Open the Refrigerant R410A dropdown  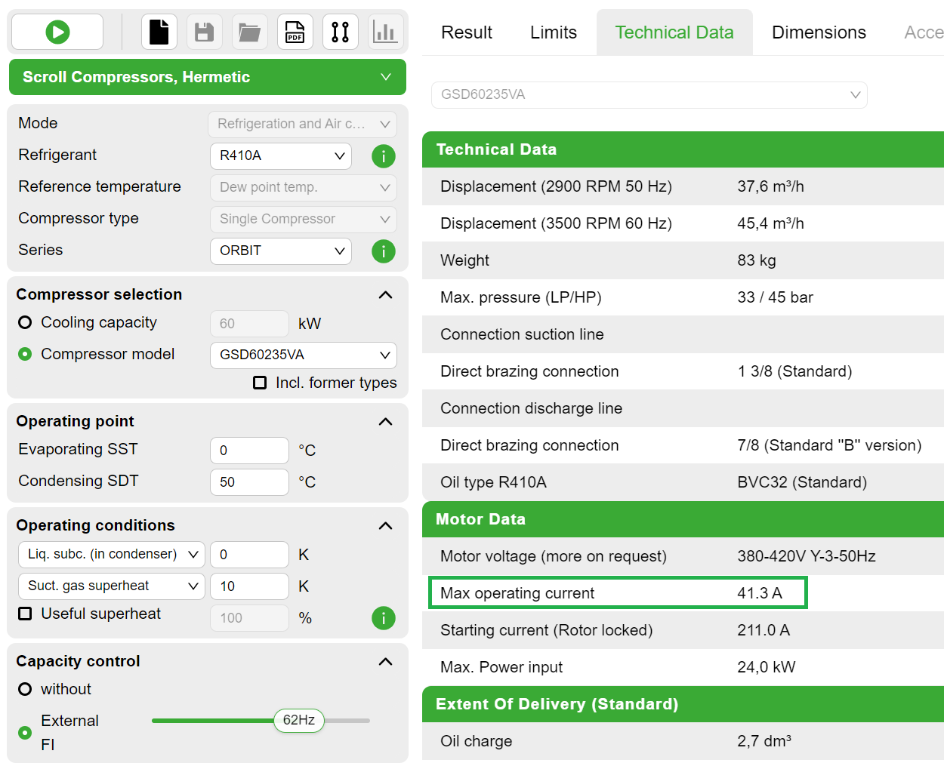[280, 156]
